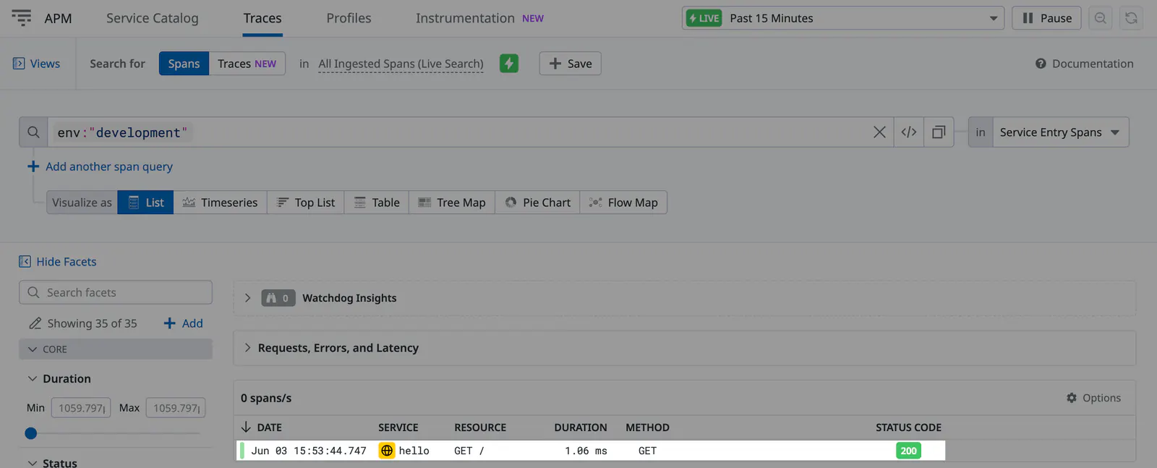Click the pencil edit facets icon
Viewport: 1157px width, 468px height.
coord(35,323)
